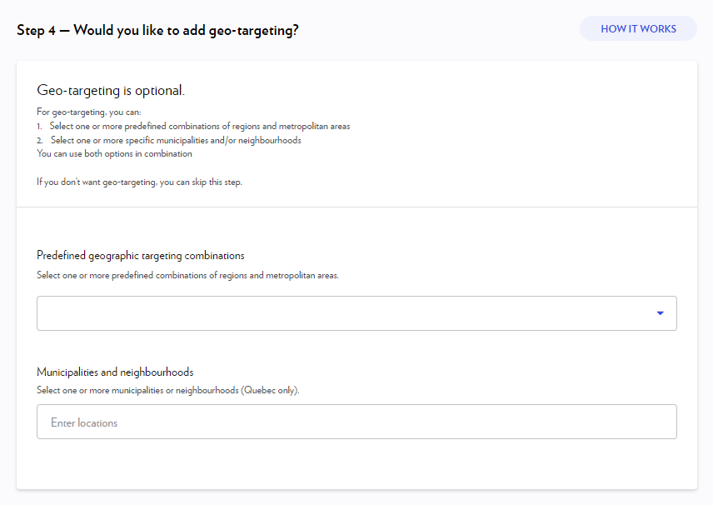Click the blue chevron arrow in the combinations selector

point(660,312)
